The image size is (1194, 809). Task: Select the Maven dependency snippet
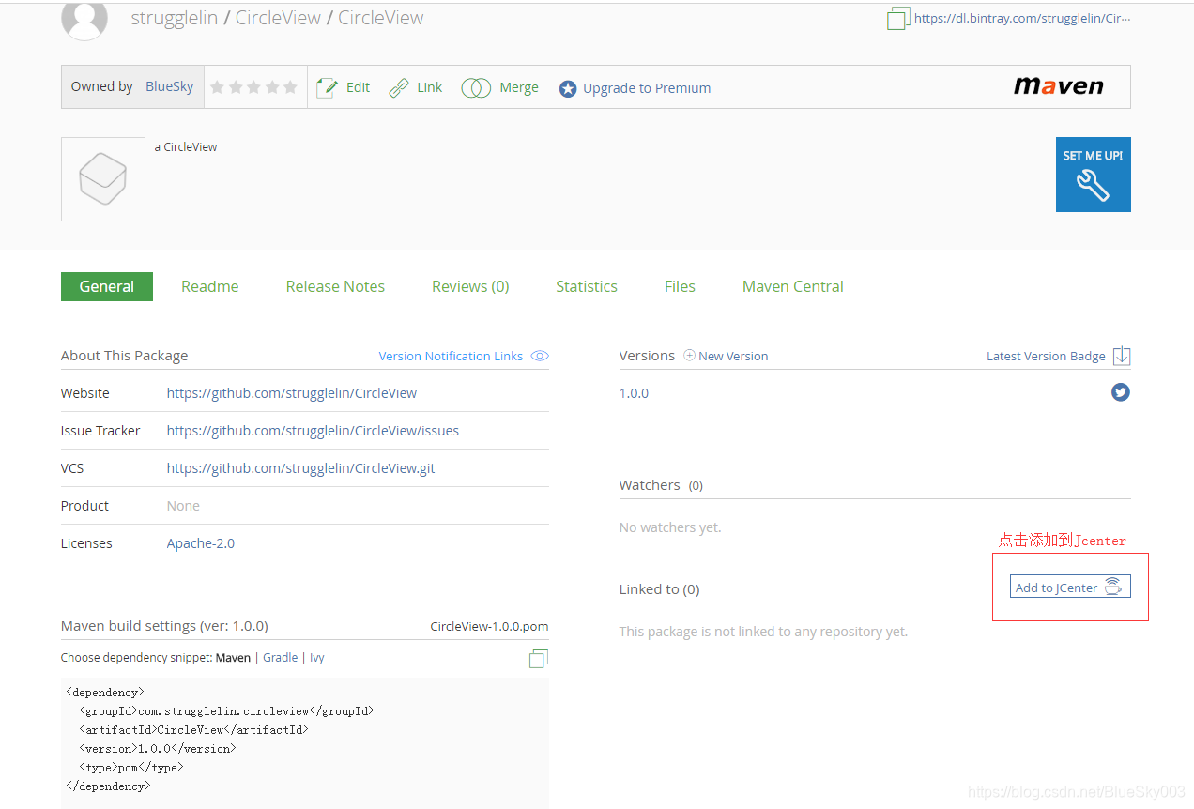[x=233, y=658]
